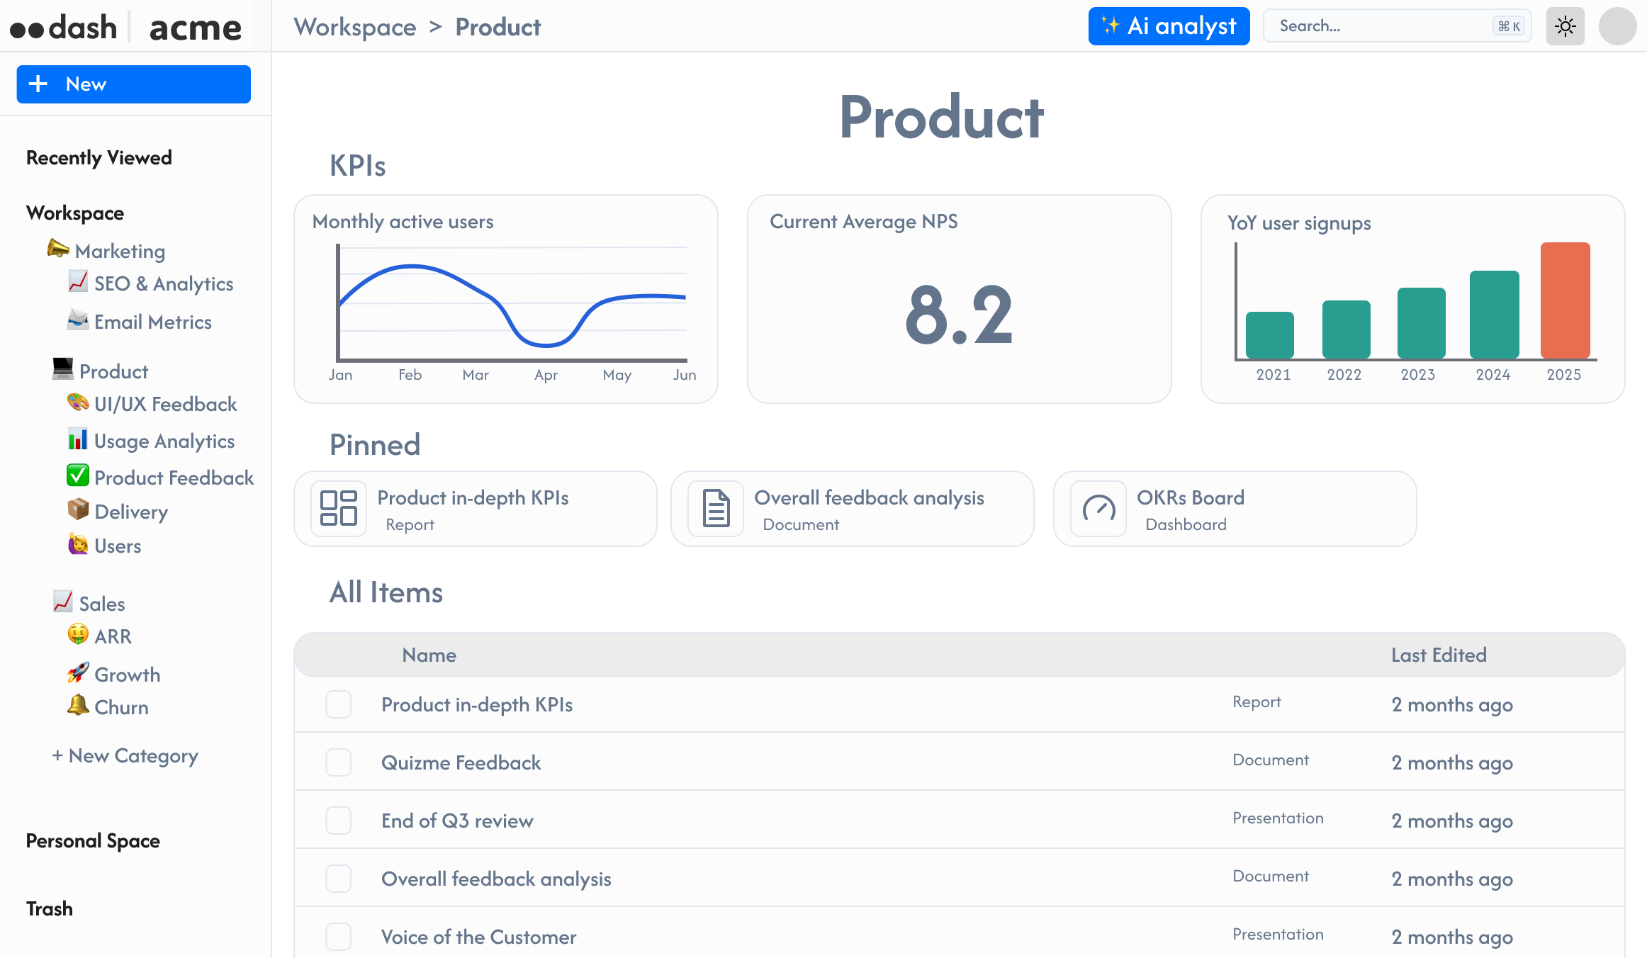1647x958 pixels.
Task: Select the Quizme Feedback row checkbox
Action: pyautogui.click(x=338, y=762)
